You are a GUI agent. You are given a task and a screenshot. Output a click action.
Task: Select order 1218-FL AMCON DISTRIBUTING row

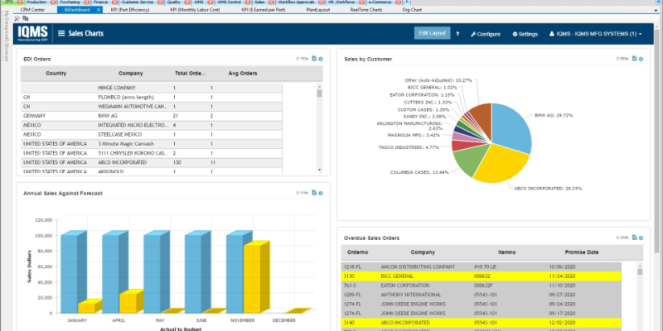pos(482,266)
